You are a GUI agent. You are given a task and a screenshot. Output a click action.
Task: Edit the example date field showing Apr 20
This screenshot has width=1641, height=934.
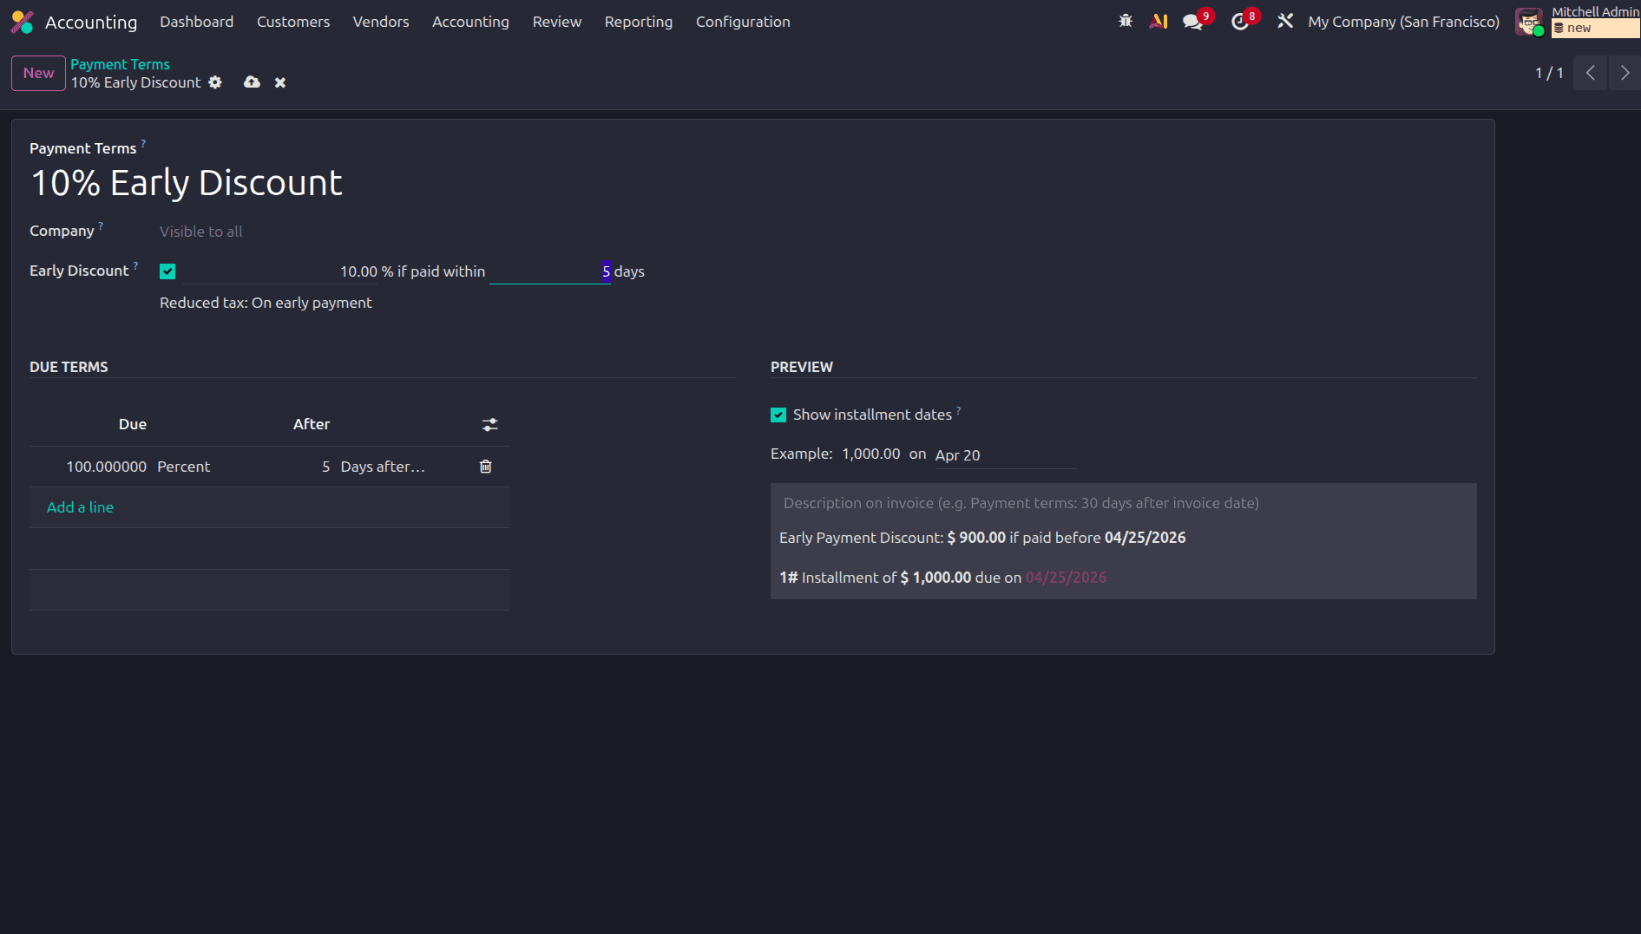click(958, 454)
